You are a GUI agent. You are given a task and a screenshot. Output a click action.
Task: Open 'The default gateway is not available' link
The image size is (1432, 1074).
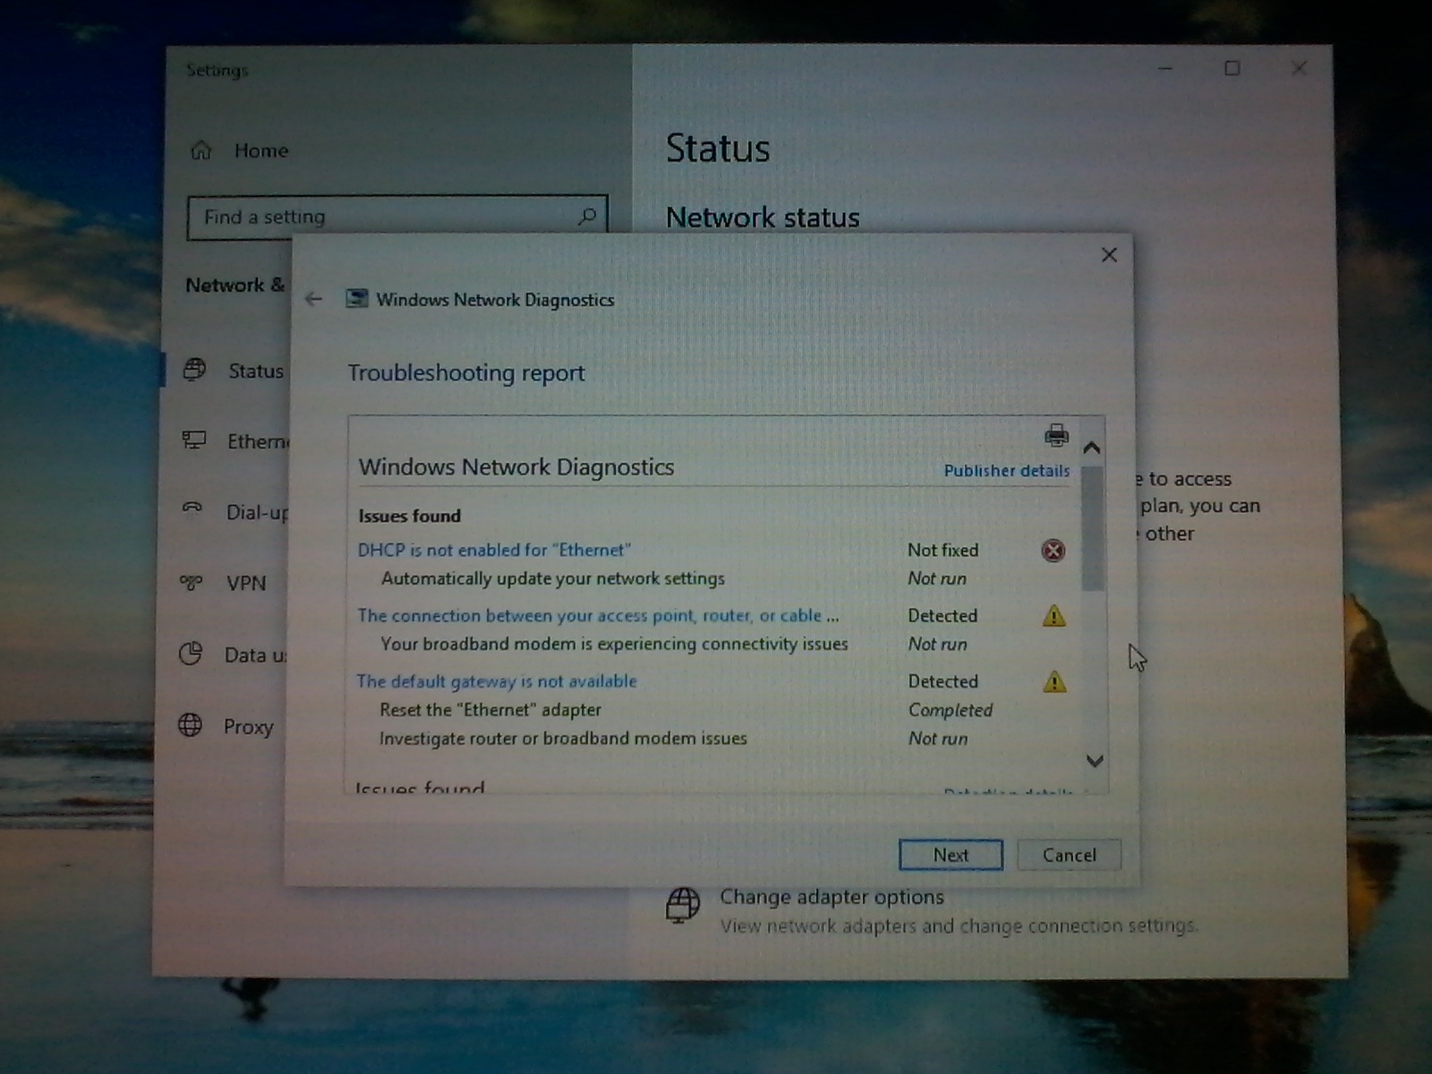497,681
